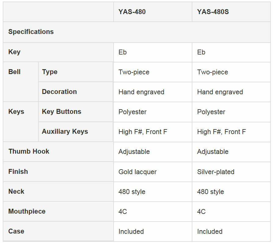Click Hand engraved under the YAS-480S column
273x243 pixels.
[x=220, y=92]
